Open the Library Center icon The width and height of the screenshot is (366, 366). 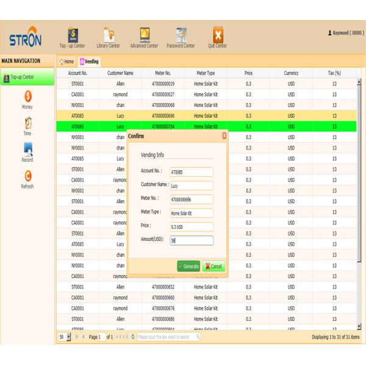coord(108,35)
